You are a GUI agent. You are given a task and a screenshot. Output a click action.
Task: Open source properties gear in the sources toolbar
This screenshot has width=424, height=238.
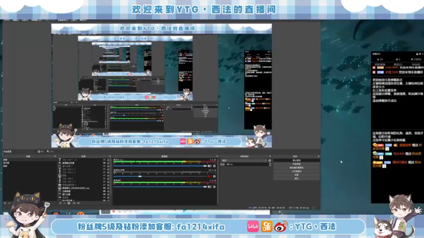[x=69, y=203]
